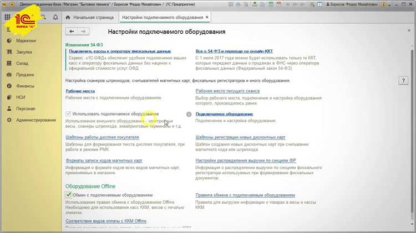Open Финансы section in sidebar
This screenshot has height=233, width=416.
coord(25,86)
